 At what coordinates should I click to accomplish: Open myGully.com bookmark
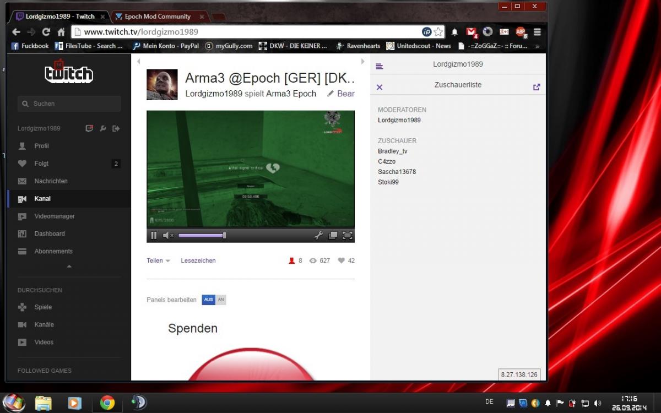point(229,46)
